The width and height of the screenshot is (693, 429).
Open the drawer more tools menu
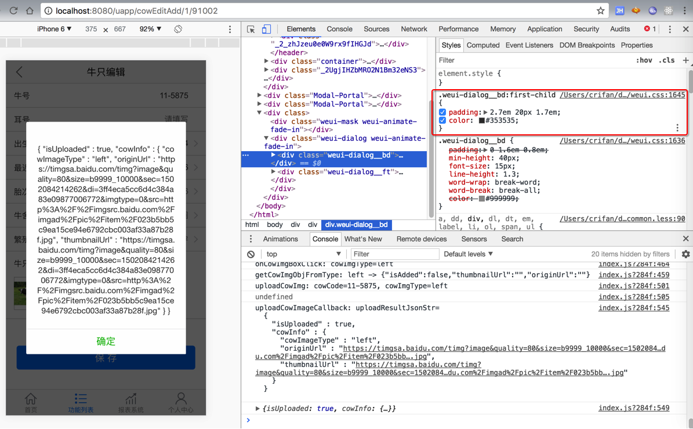tap(251, 239)
